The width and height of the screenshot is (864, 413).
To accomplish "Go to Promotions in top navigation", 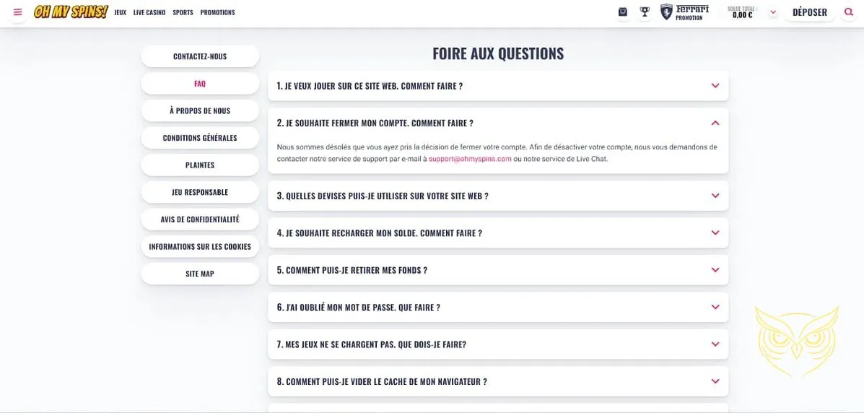I will click(x=217, y=12).
